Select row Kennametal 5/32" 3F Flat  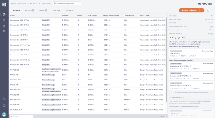(x=87, y=30)
